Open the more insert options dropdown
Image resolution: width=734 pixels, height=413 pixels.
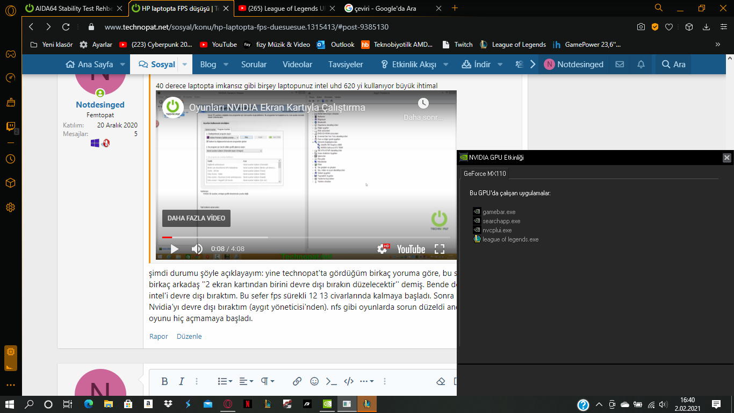pos(367,381)
